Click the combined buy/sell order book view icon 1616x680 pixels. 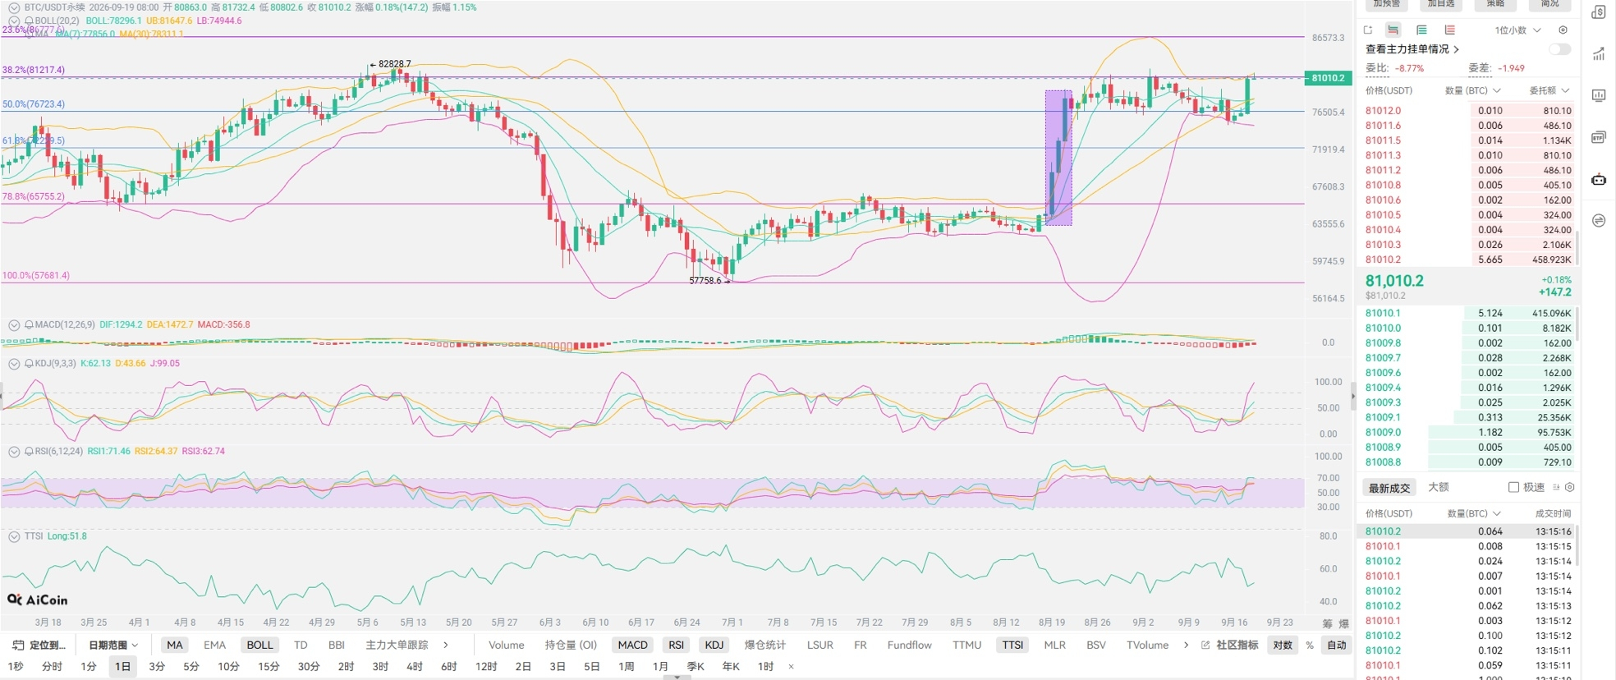1393,30
